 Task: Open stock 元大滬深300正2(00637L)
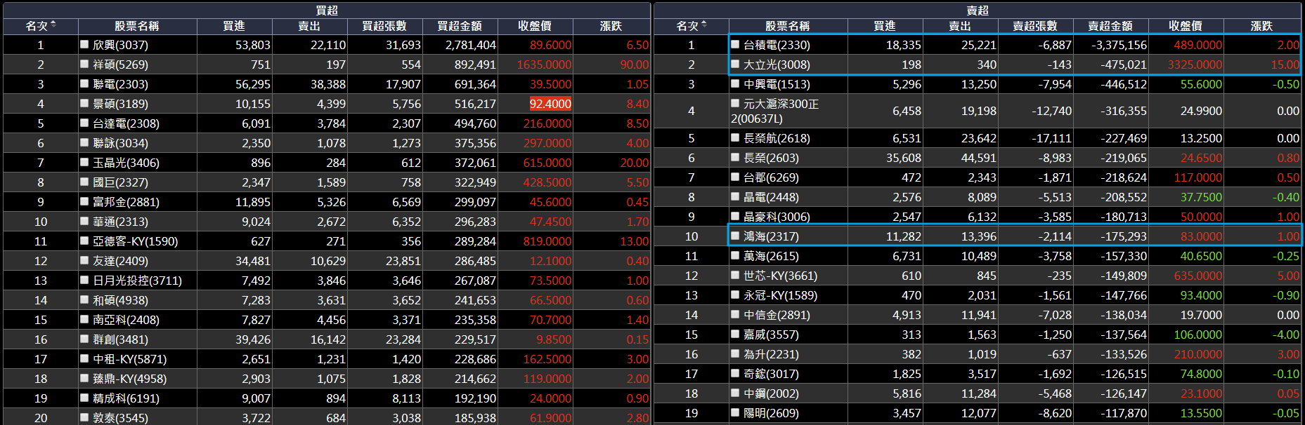point(774,111)
